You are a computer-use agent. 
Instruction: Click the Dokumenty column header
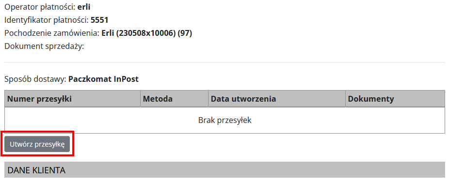[395, 99]
